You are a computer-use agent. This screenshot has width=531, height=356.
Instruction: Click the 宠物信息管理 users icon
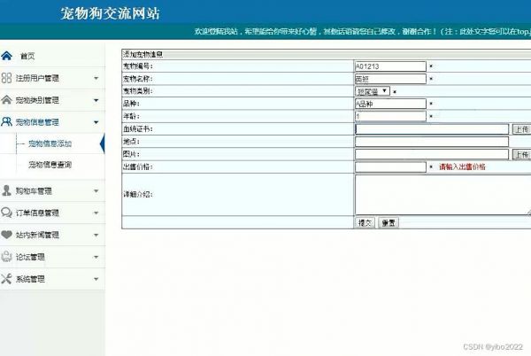coord(7,122)
